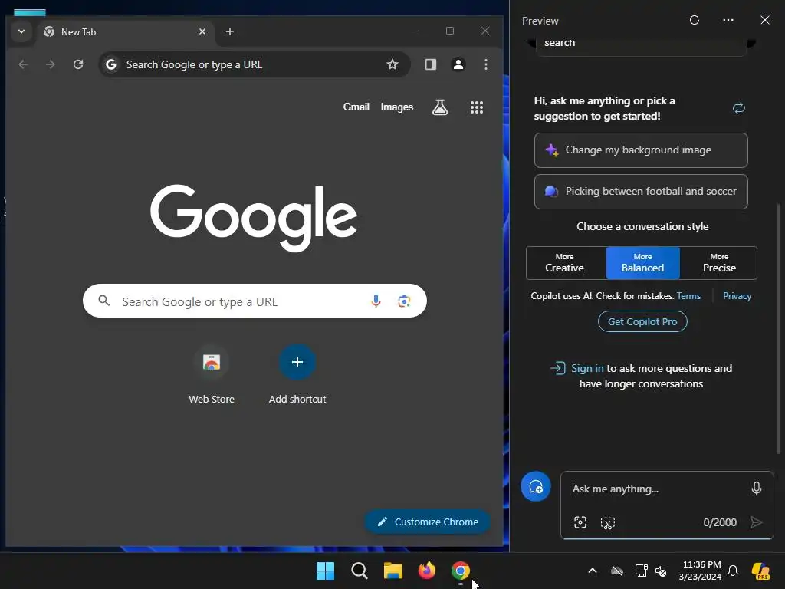Open Copilot more options ellipsis
Screen dimensions: 785x589
(728, 20)
